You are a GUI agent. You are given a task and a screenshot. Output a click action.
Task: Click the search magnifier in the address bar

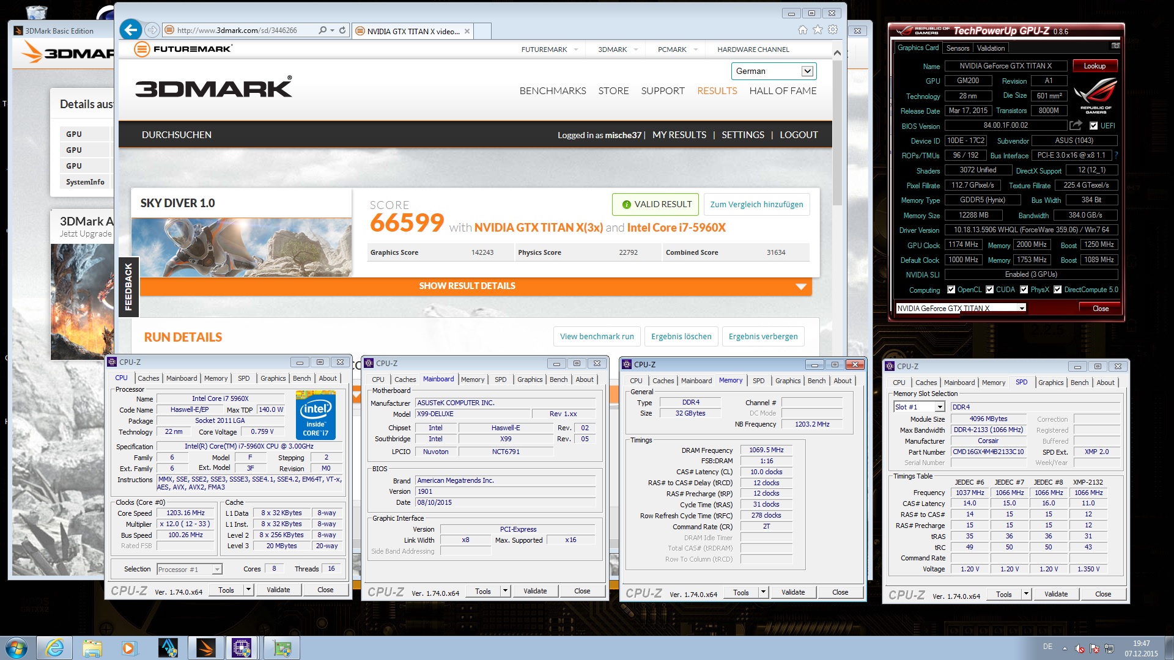(x=322, y=30)
